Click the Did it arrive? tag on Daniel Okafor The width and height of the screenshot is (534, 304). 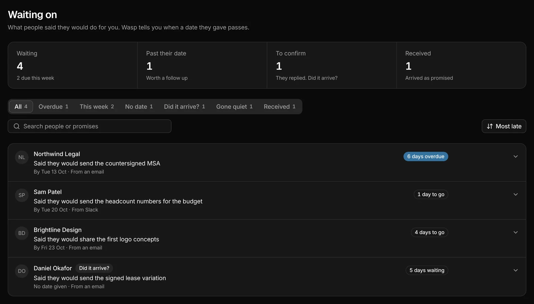(94, 268)
